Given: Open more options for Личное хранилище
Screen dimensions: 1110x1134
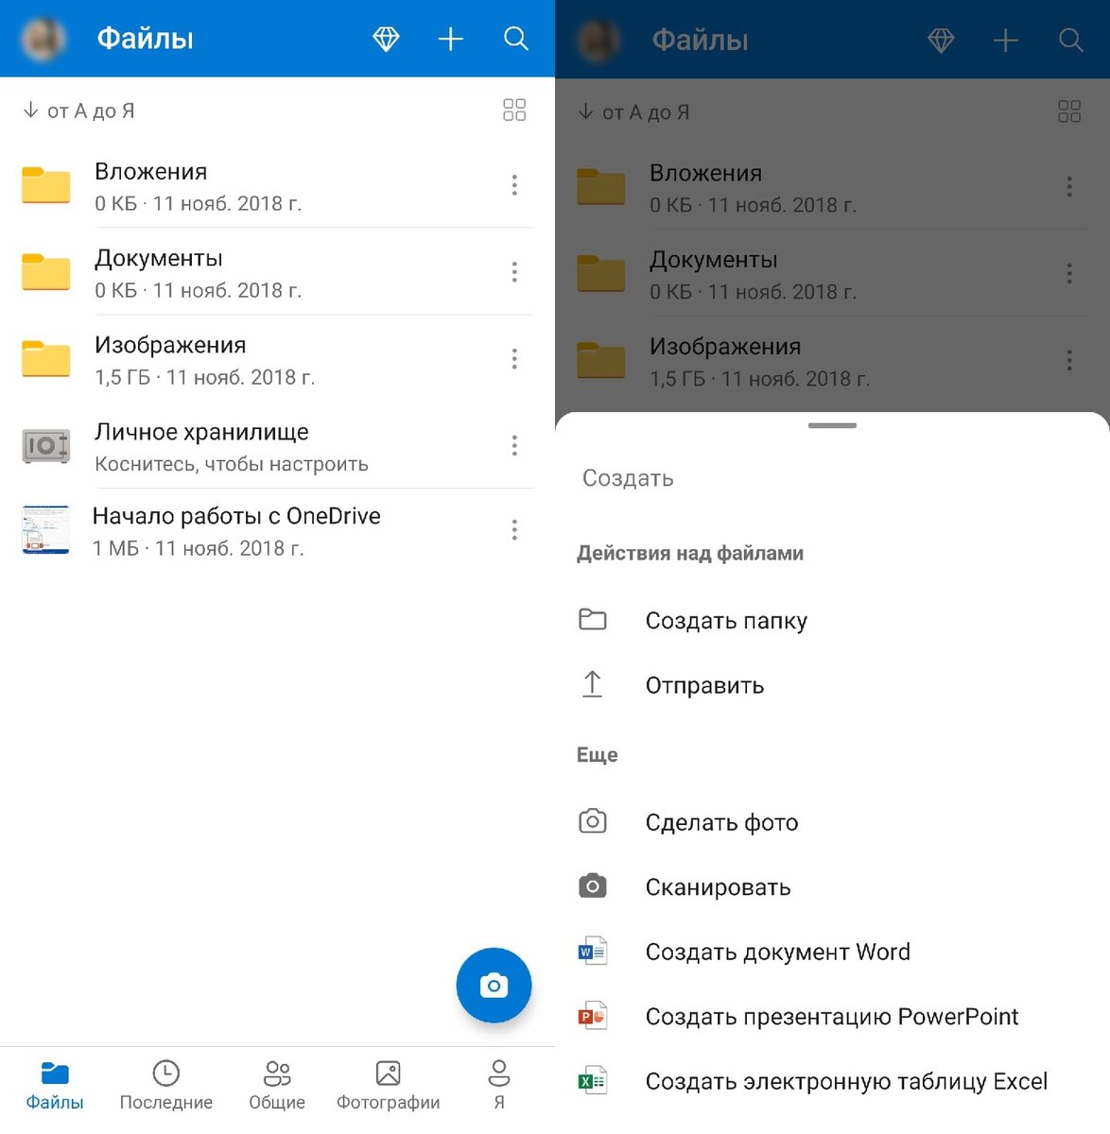Looking at the screenshot, I should (514, 446).
